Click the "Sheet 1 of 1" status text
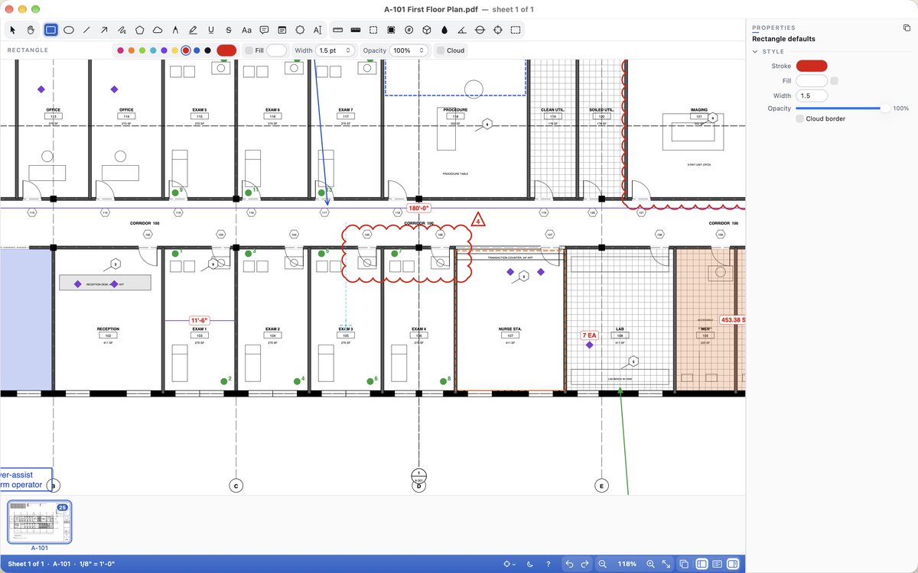The height and width of the screenshot is (573, 918). 27,564
